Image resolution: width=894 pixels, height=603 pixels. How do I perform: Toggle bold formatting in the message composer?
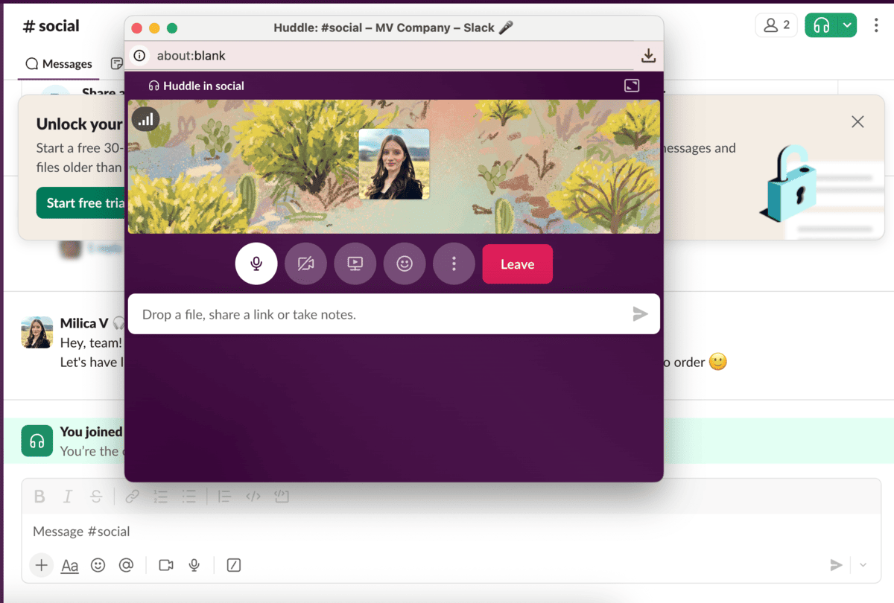(40, 496)
